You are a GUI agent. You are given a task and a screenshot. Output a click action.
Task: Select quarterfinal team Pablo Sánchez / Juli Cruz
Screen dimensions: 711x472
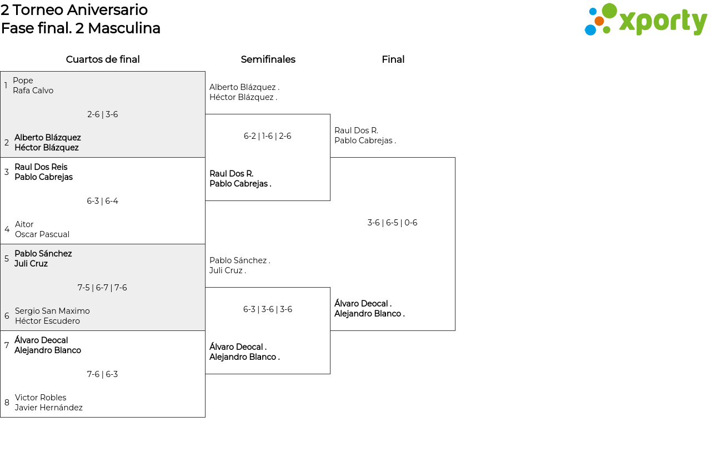(x=43, y=259)
